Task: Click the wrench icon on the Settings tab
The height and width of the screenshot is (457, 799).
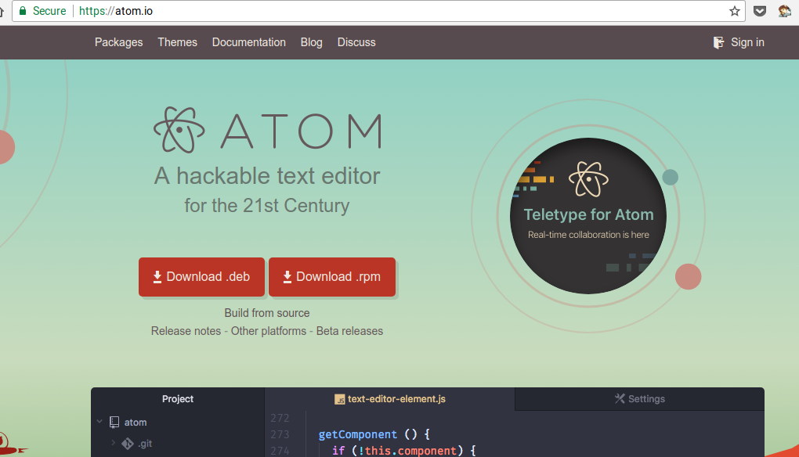Action: 619,398
